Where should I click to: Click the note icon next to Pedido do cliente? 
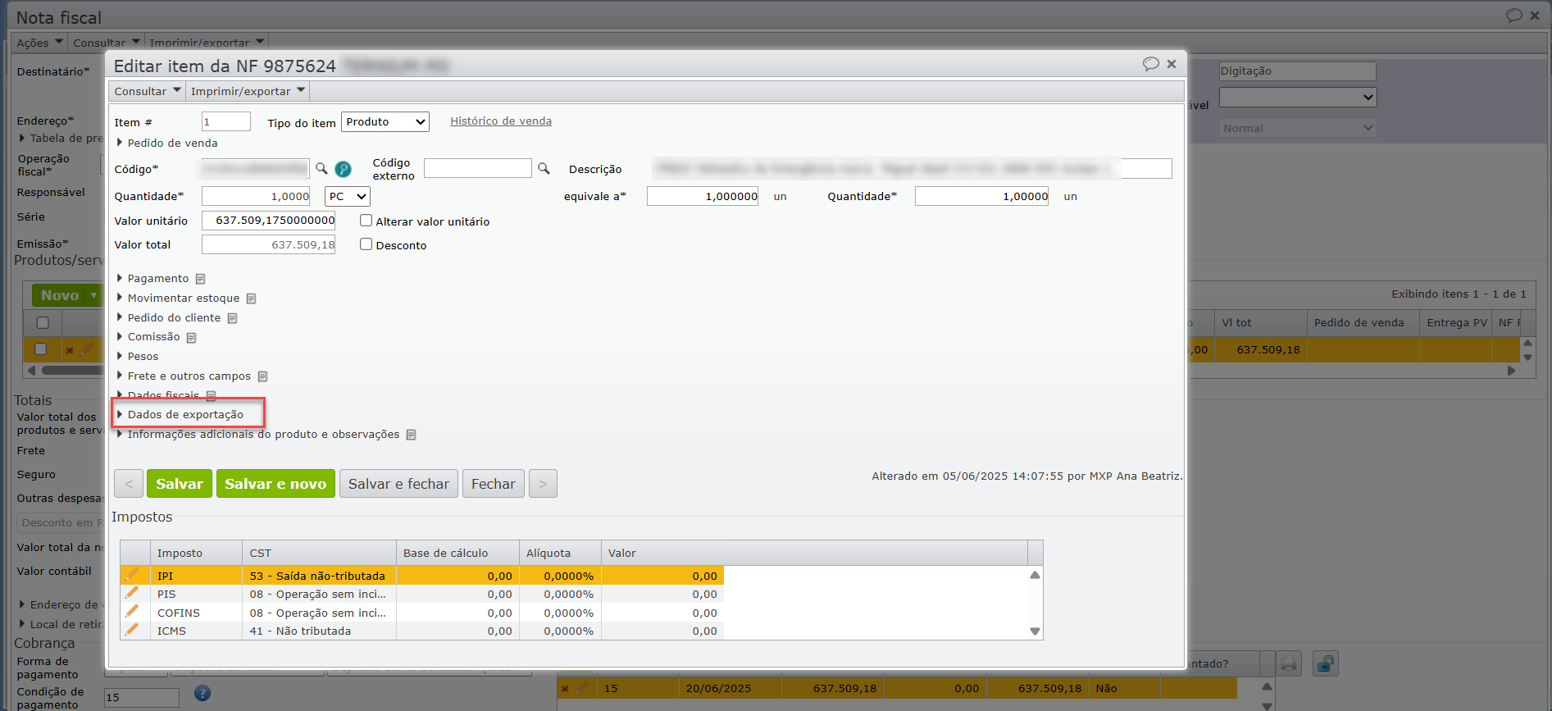tap(232, 318)
